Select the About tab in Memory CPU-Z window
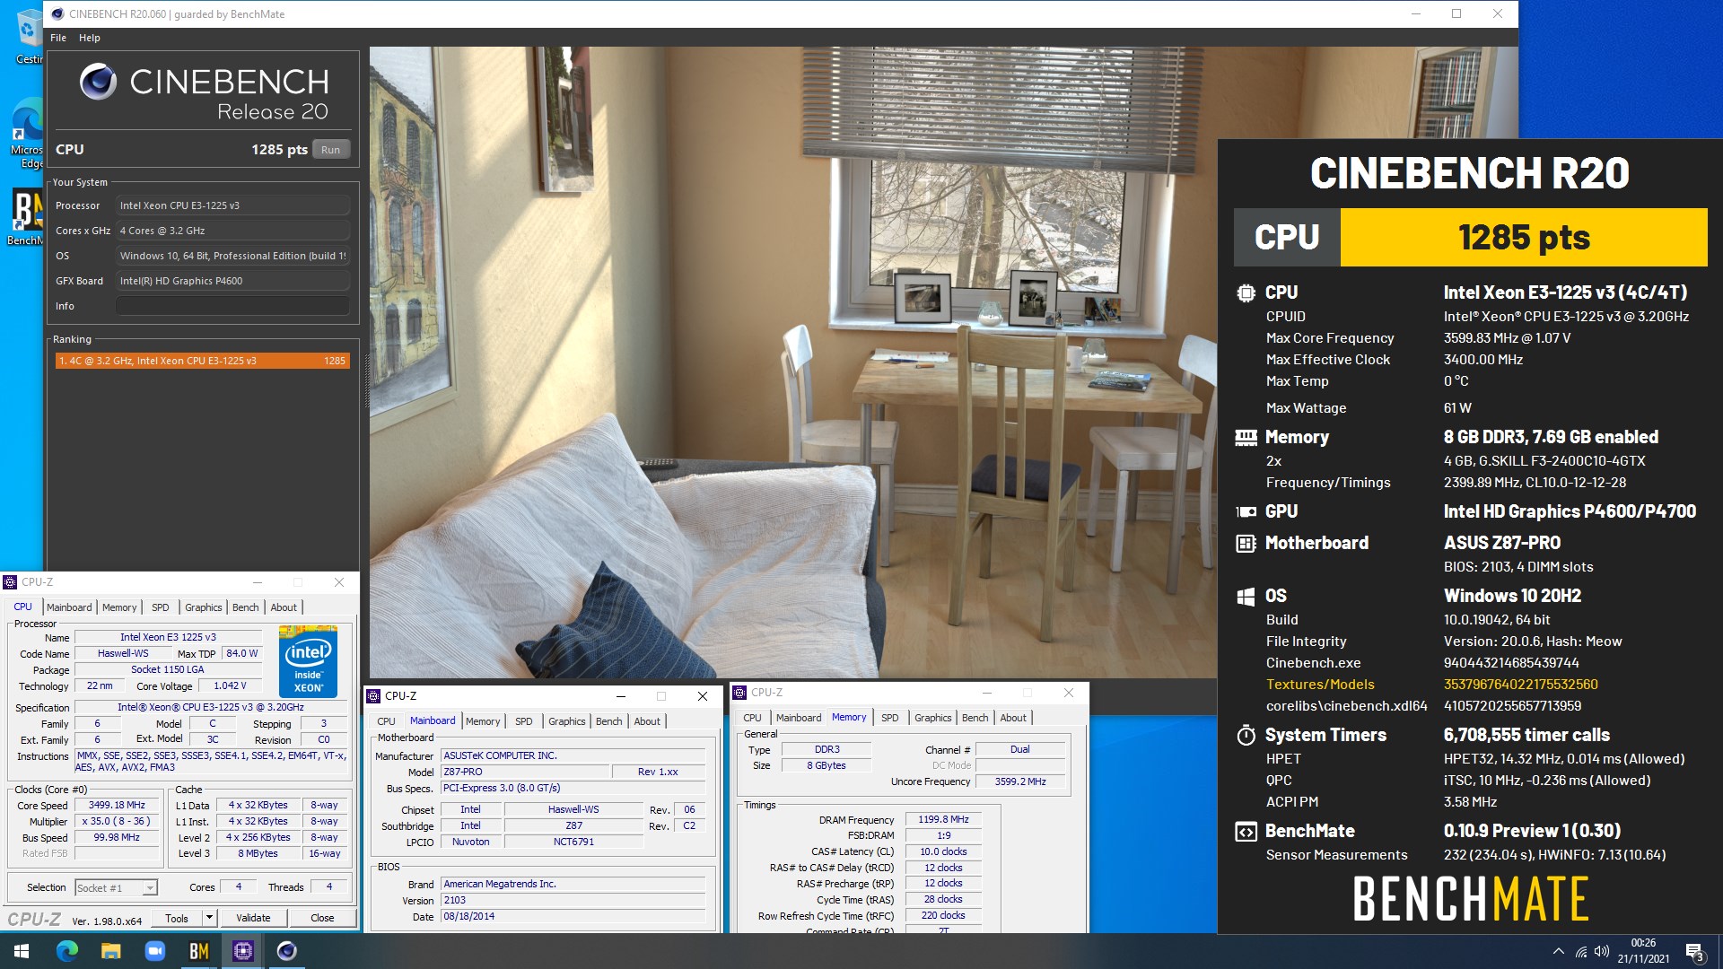Image resolution: width=1723 pixels, height=969 pixels. 1013,718
